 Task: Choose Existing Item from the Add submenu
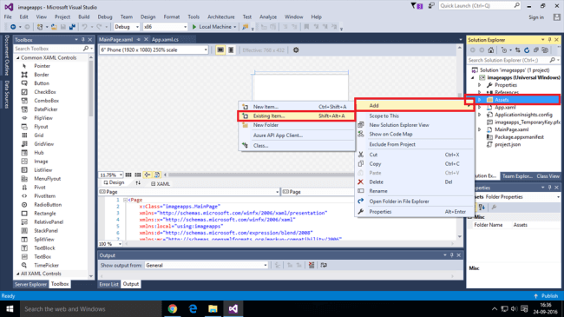pos(297,116)
